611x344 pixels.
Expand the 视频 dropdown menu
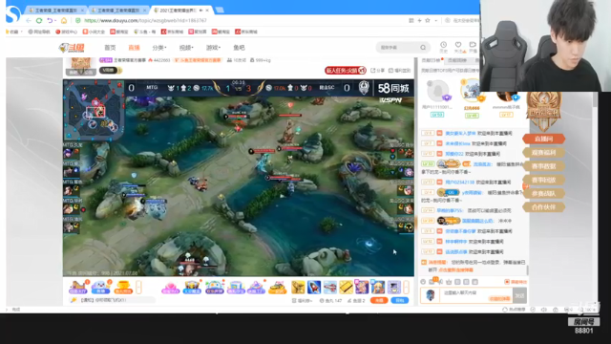point(186,48)
